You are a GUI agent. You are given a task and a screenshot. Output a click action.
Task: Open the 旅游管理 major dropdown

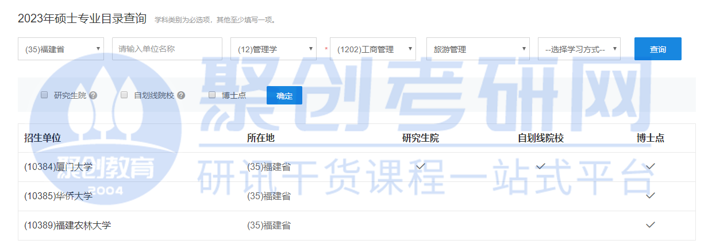coord(478,49)
